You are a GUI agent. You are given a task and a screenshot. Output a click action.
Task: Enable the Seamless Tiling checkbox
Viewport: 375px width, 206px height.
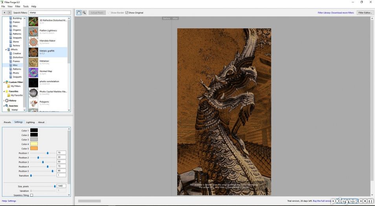(x=31, y=195)
